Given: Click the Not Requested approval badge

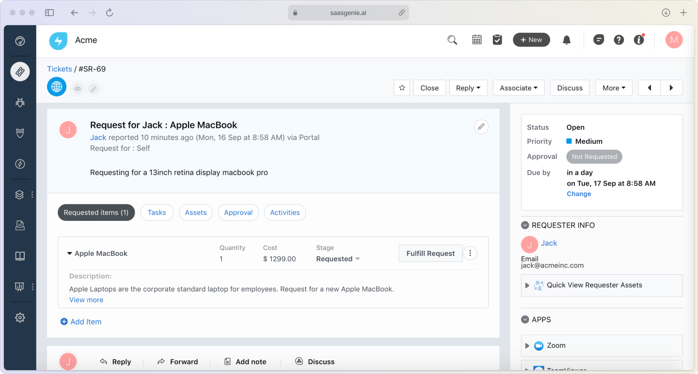Looking at the screenshot, I should point(594,156).
